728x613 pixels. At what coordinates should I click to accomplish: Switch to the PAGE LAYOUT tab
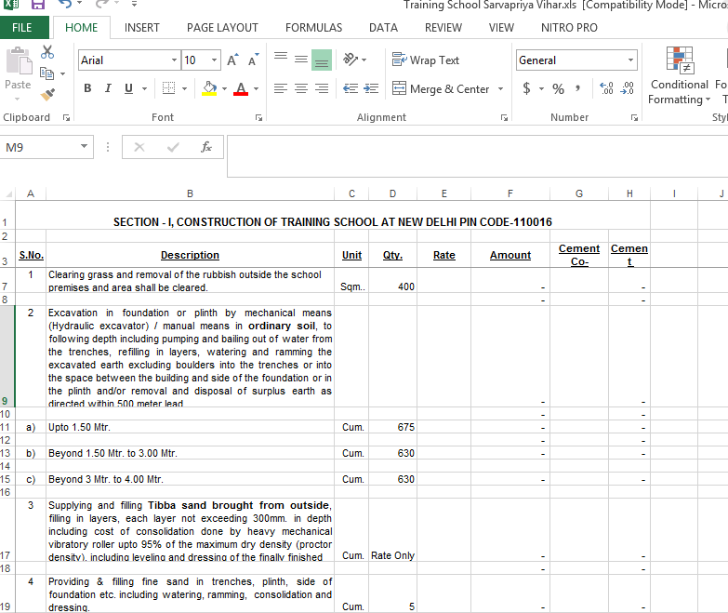click(x=222, y=28)
